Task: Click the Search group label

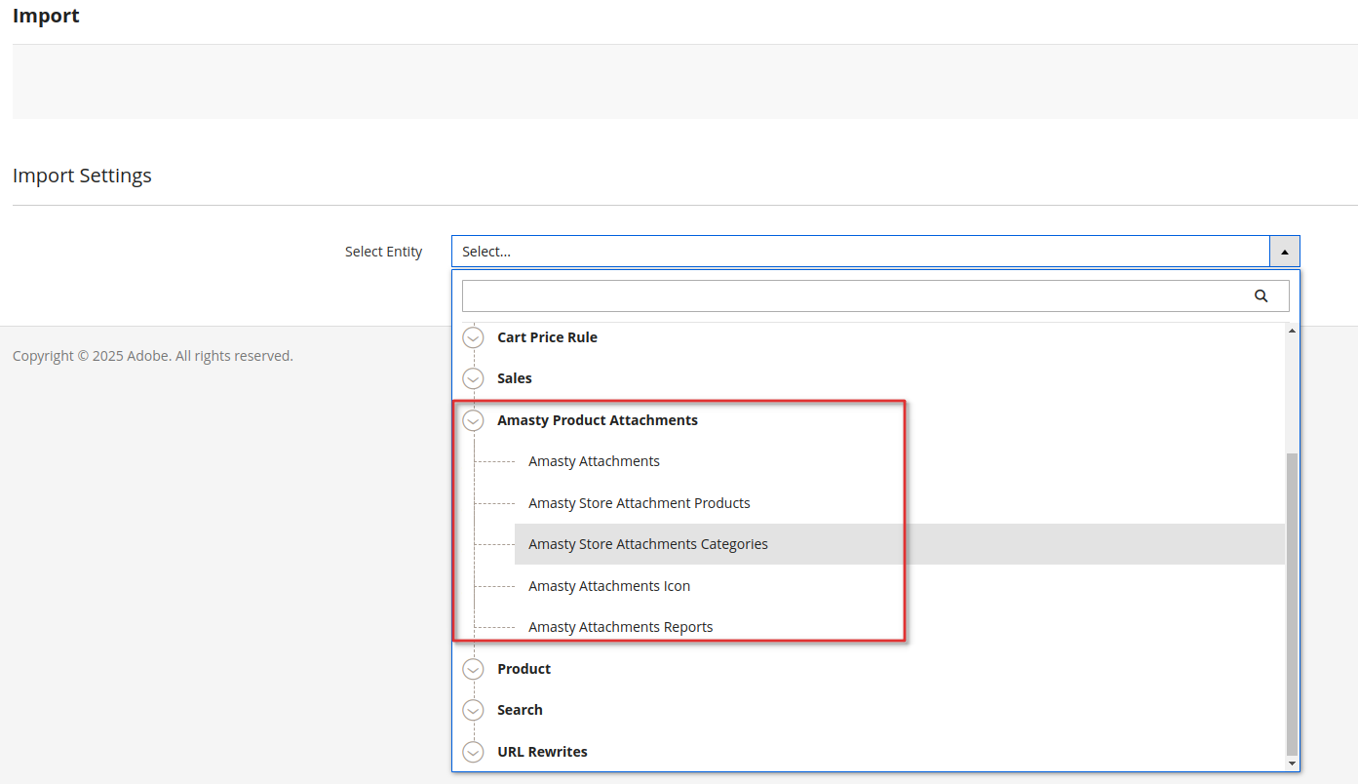Action: 520,710
